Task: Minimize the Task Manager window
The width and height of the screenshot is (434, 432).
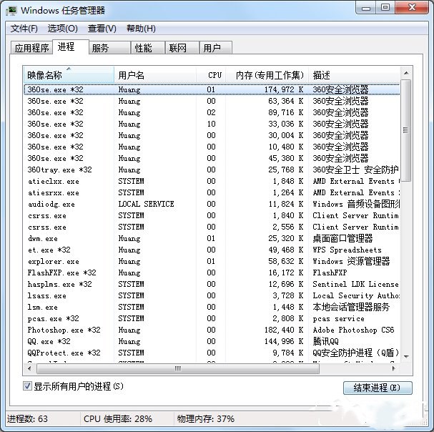Action: point(366,9)
